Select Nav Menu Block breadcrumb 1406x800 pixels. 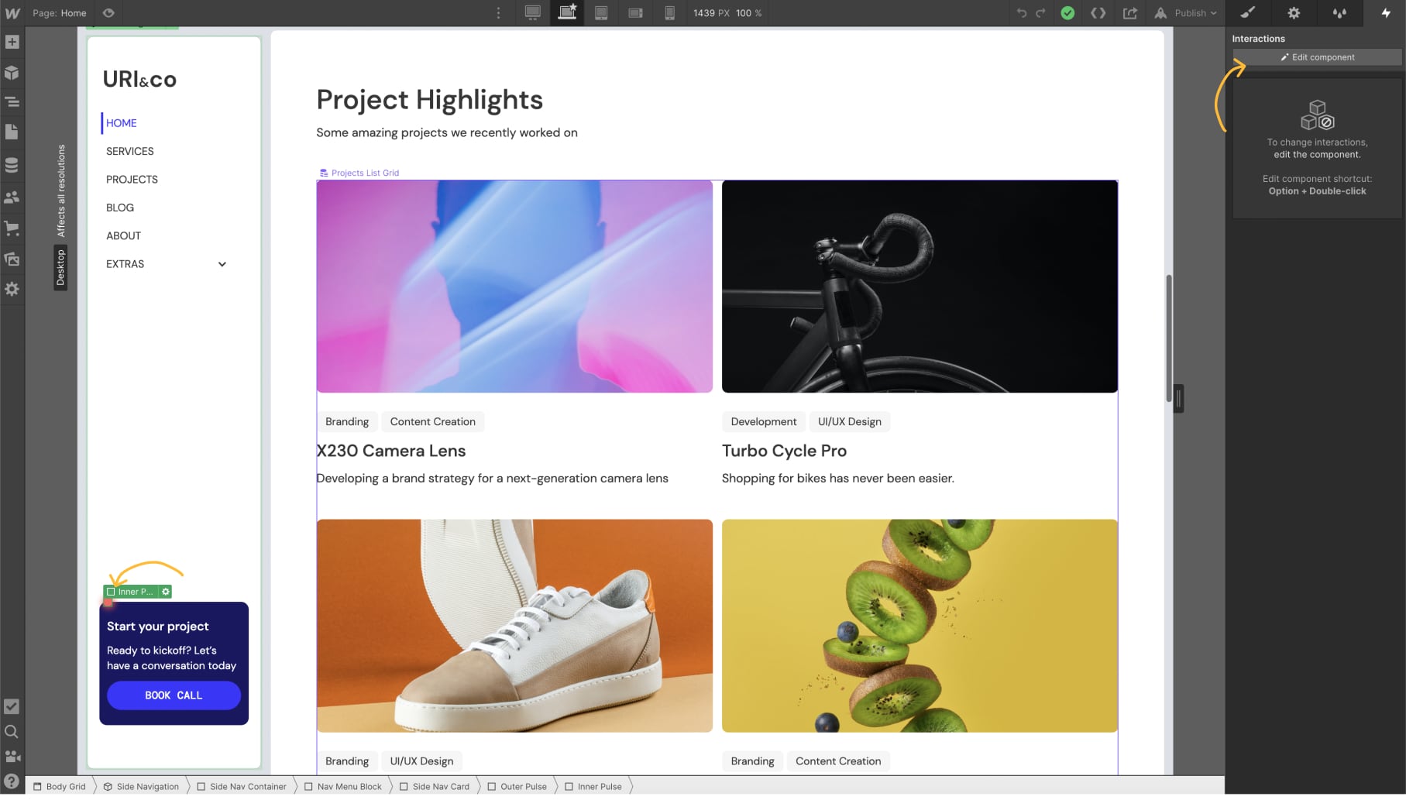(343, 787)
